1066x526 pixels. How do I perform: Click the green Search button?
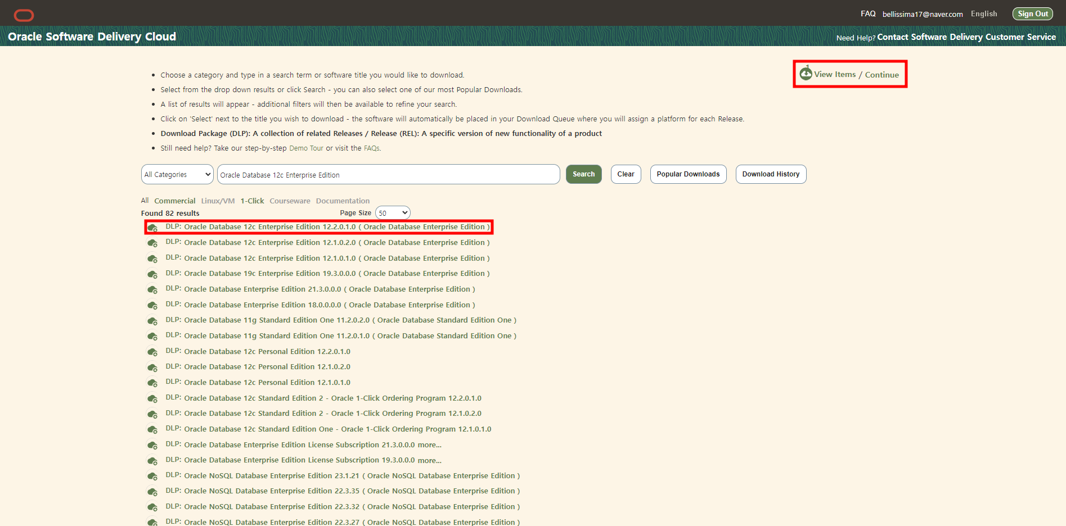point(584,174)
